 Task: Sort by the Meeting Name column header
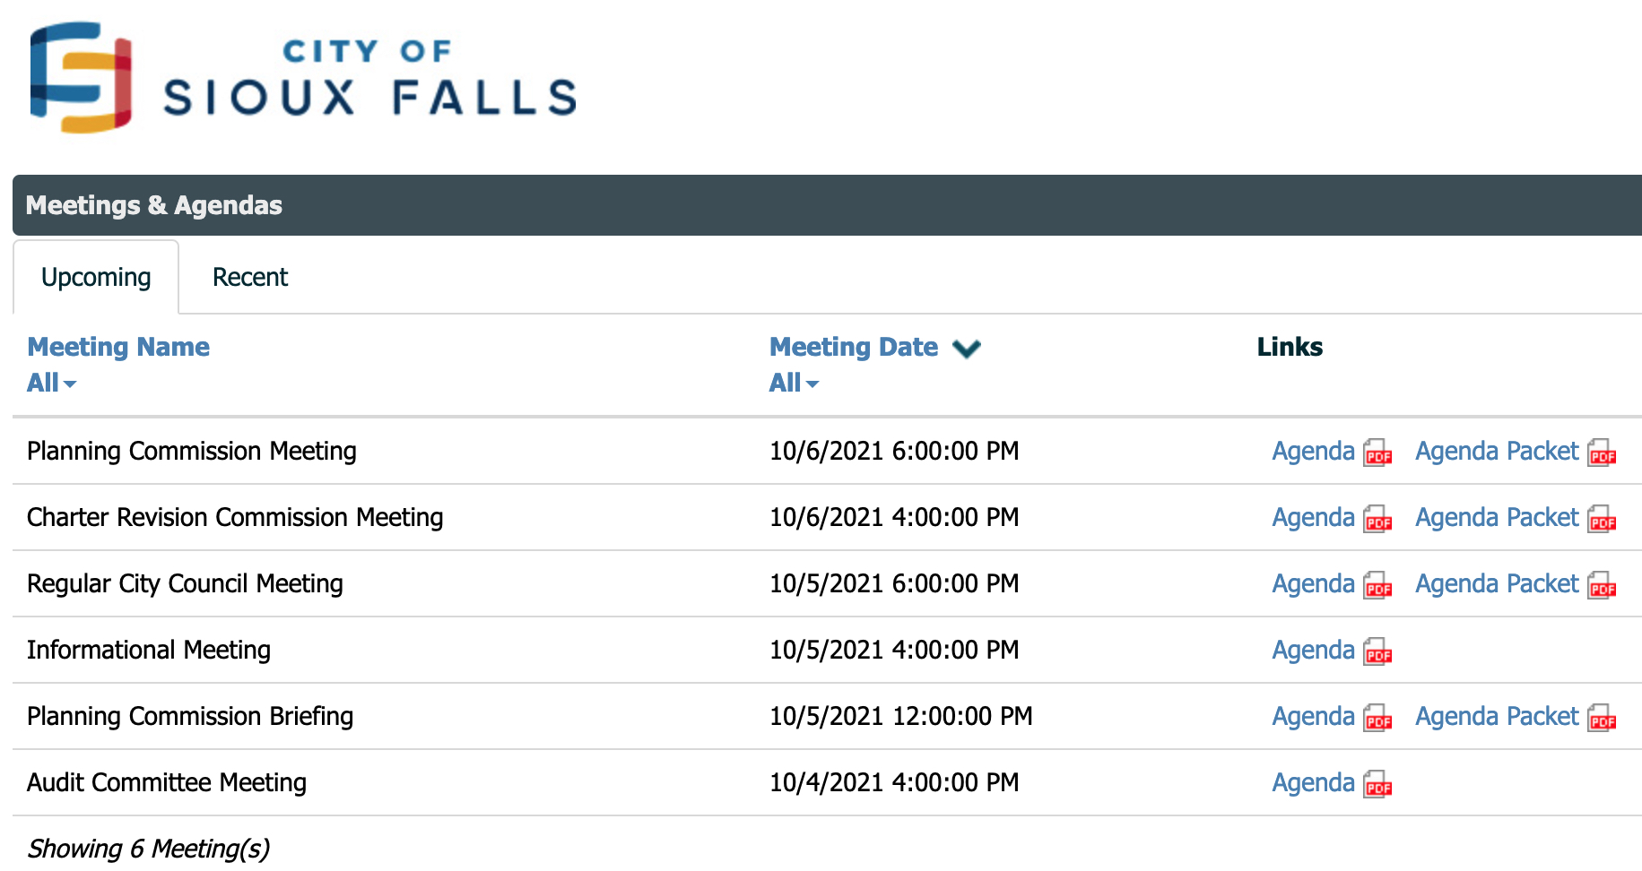tap(118, 347)
